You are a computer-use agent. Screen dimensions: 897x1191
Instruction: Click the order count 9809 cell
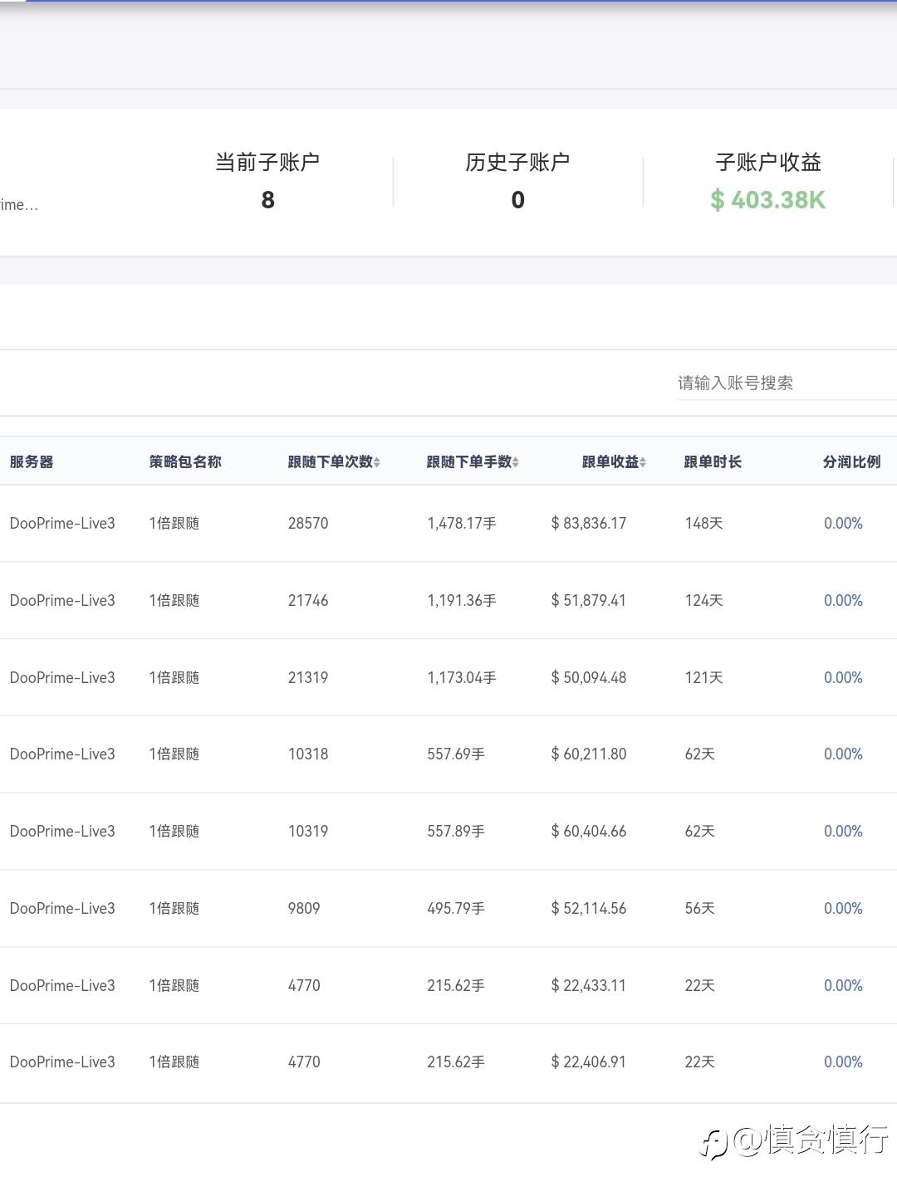coord(304,909)
